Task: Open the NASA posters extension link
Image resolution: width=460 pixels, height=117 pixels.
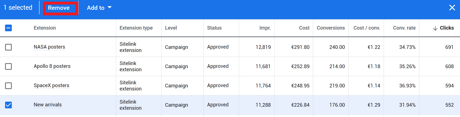Action: (x=49, y=47)
